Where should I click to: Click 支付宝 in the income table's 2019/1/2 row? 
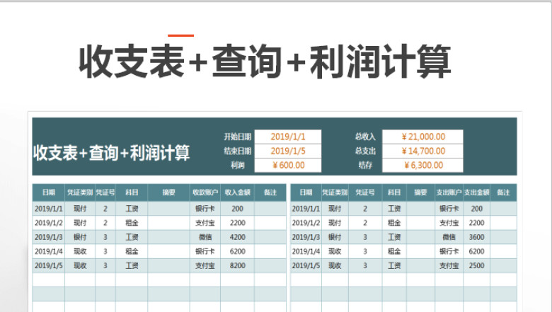click(205, 223)
